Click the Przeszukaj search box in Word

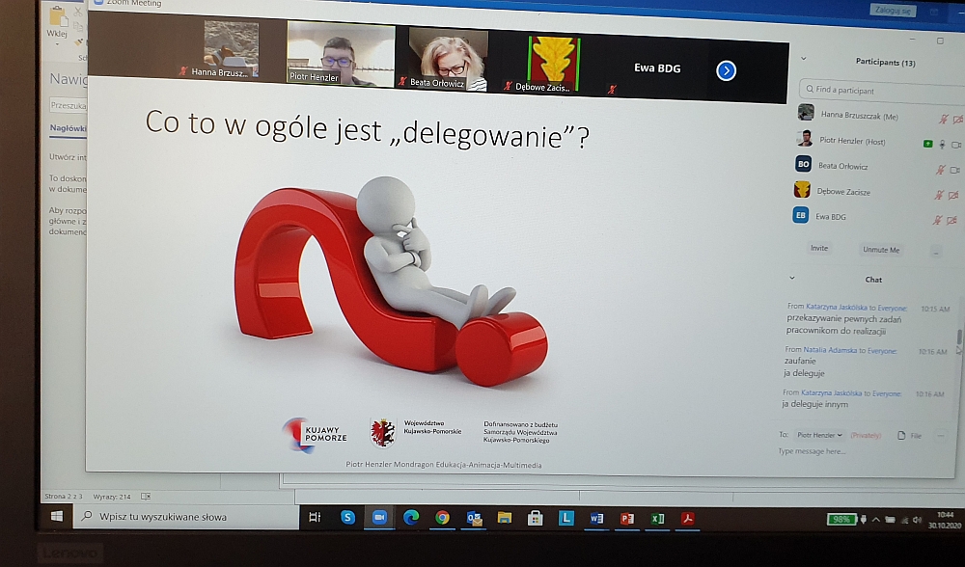point(68,105)
